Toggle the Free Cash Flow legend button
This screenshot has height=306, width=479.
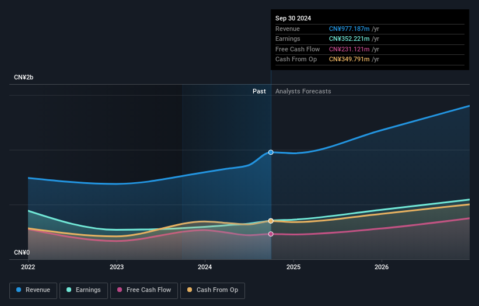[x=144, y=290]
